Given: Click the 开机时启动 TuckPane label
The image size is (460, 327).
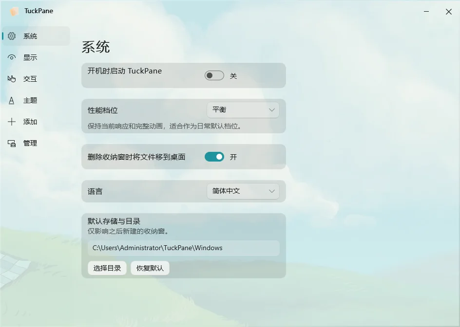Looking at the screenshot, I should 125,71.
